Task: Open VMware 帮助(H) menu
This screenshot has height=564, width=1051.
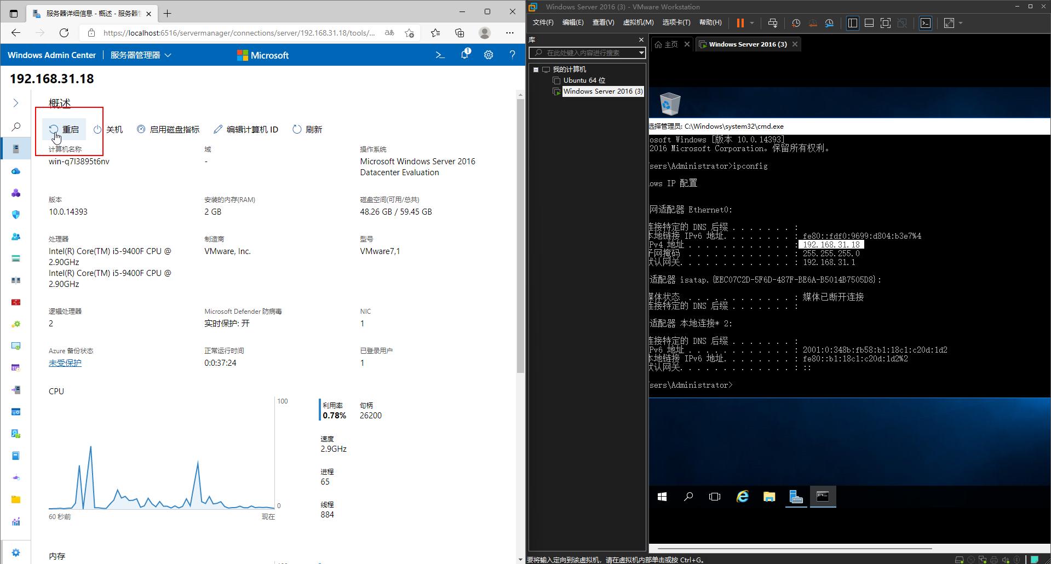Action: coord(710,22)
